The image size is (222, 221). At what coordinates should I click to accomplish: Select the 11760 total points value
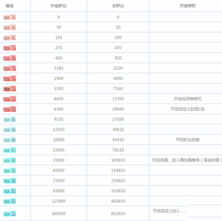(118, 99)
